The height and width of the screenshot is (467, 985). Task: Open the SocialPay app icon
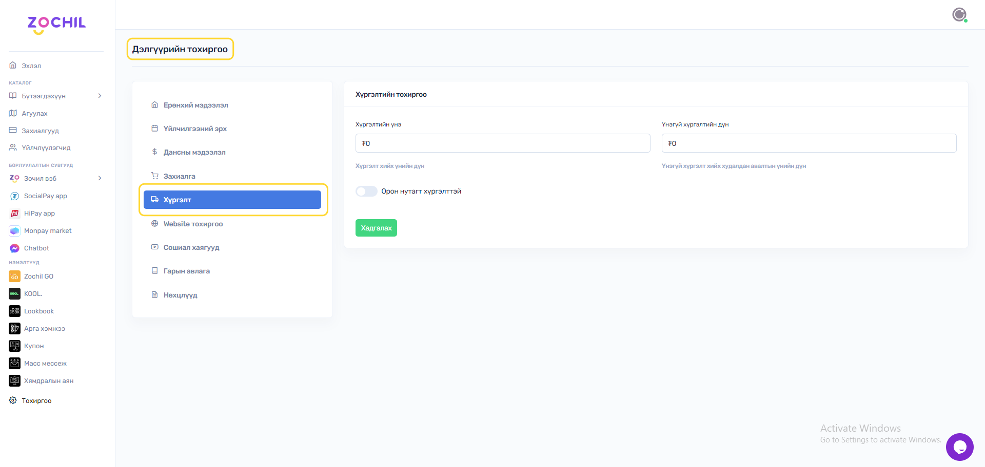click(x=14, y=196)
